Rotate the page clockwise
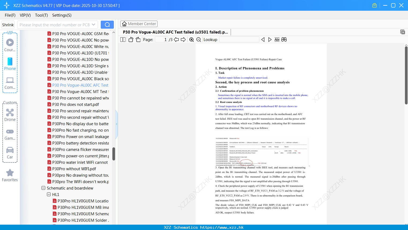This screenshot has height=230, width=408. [138, 39]
